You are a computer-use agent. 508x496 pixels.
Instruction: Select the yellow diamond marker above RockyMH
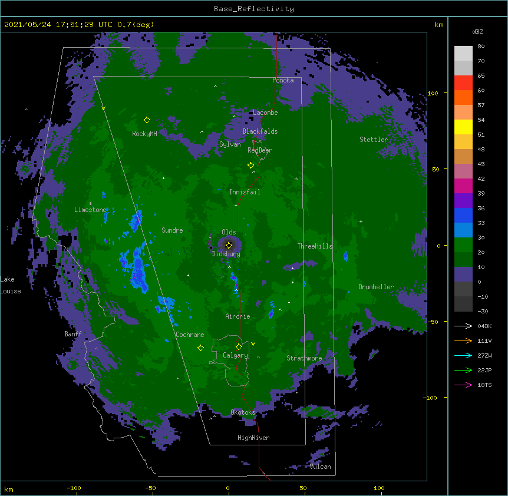147,120
